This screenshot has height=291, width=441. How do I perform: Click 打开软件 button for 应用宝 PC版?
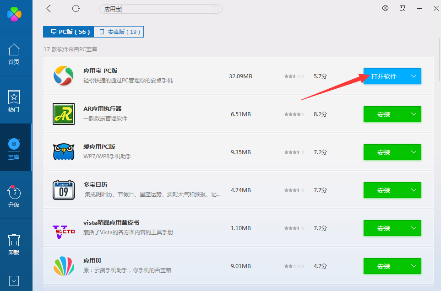[x=384, y=76]
